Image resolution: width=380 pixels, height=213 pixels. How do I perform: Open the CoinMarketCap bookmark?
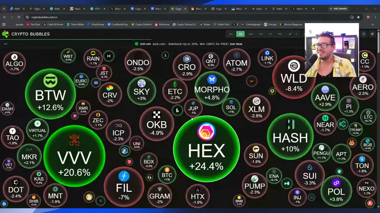tap(118, 25)
